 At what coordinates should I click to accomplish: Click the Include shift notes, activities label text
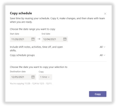[x=36, y=49]
